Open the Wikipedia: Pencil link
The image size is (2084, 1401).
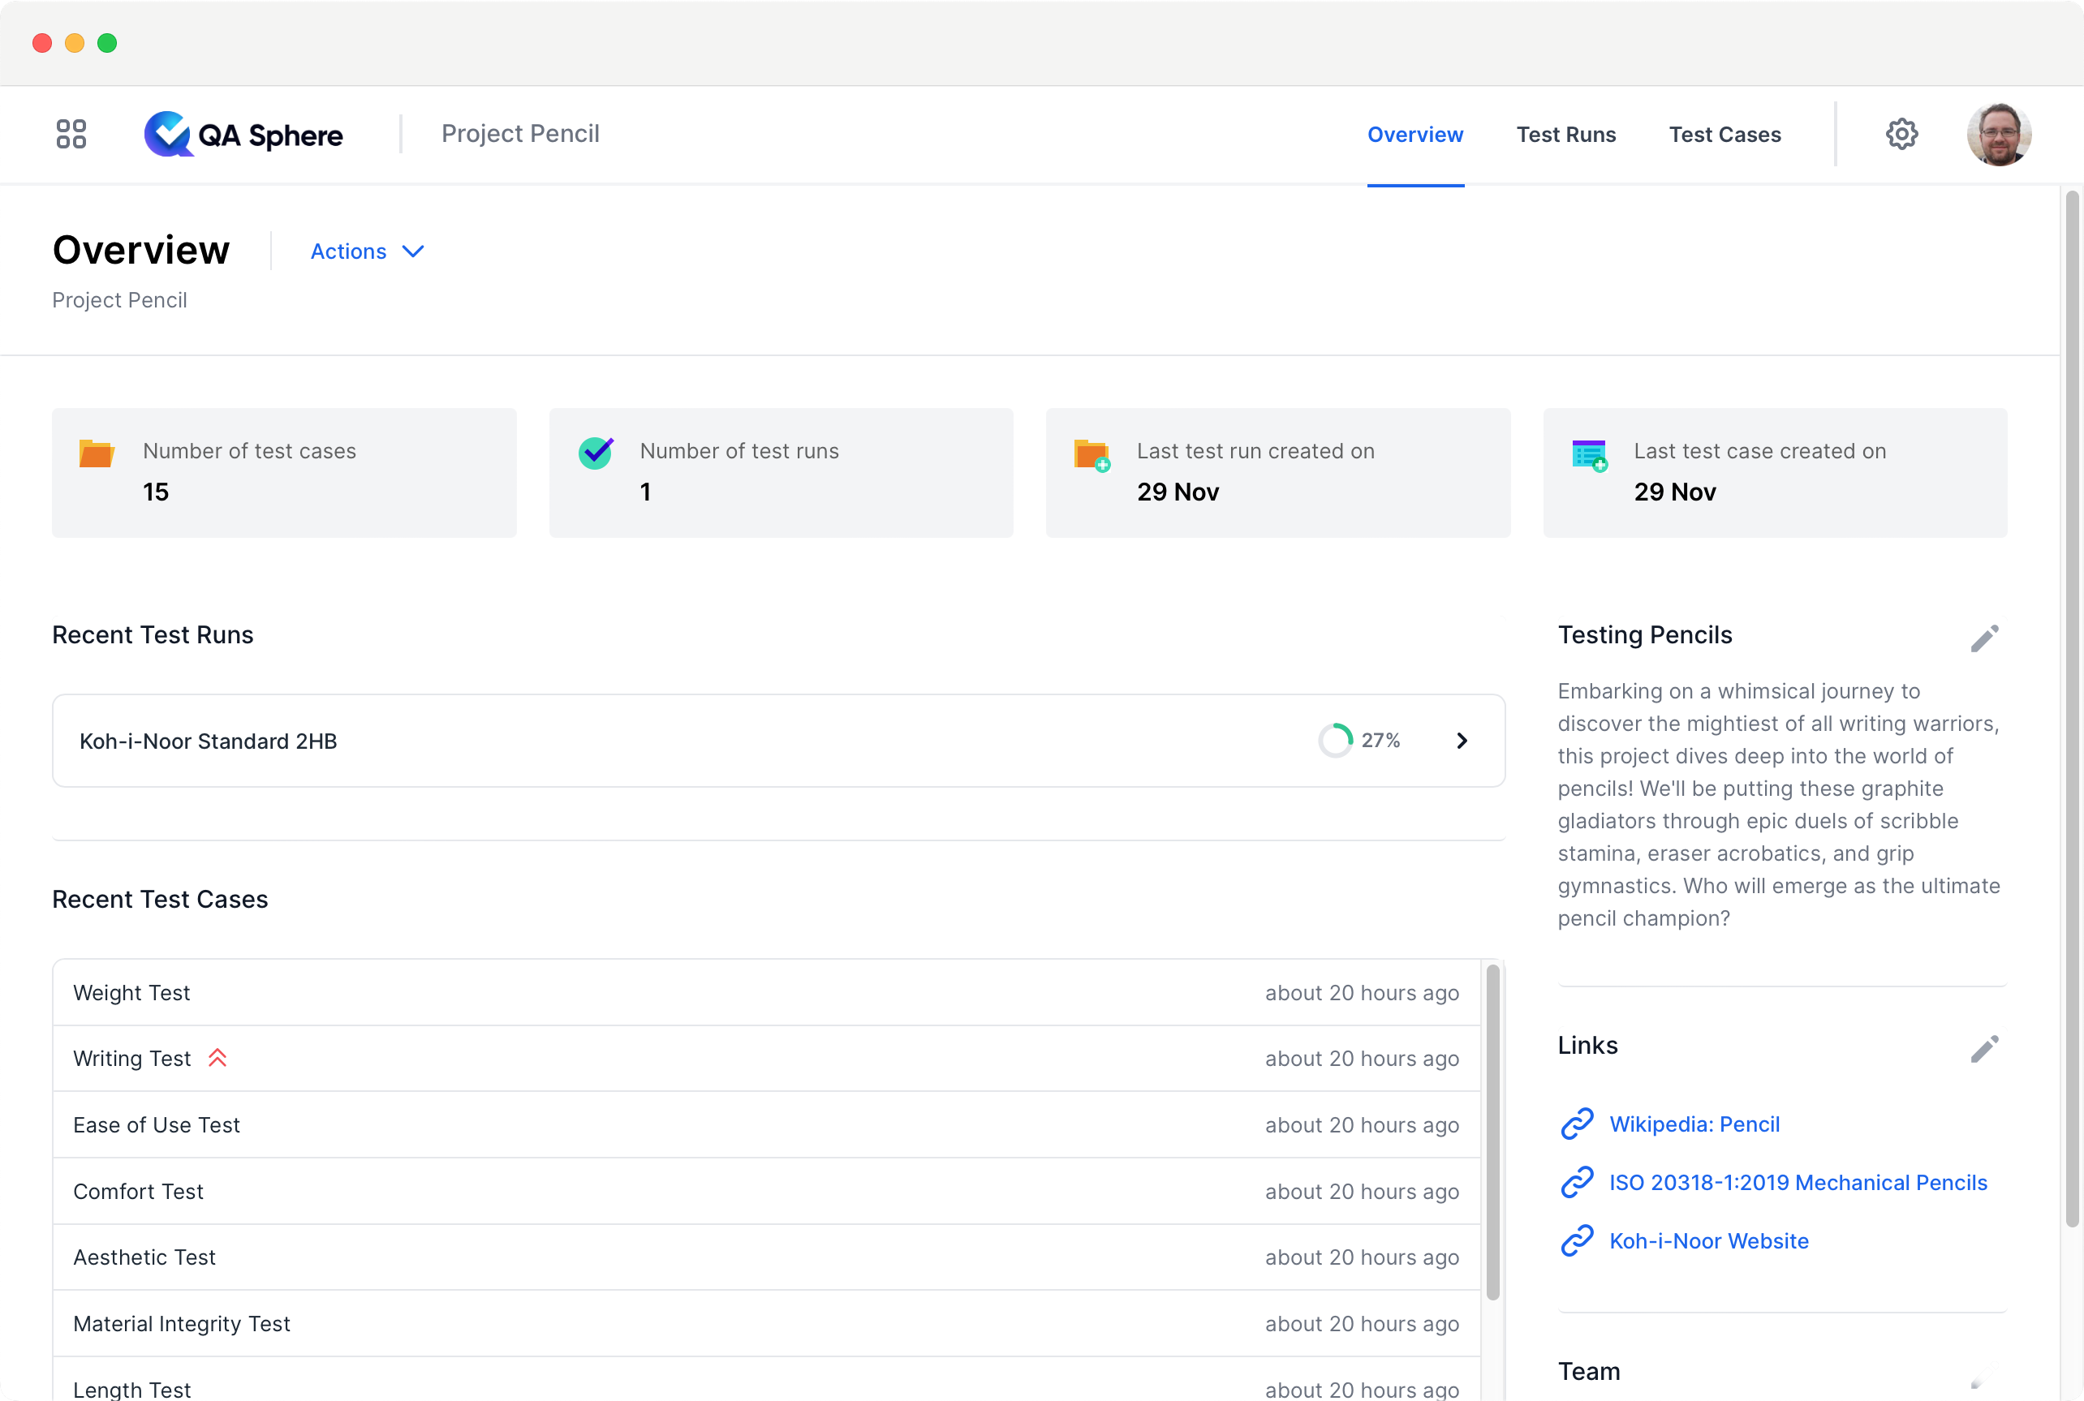tap(1694, 1124)
